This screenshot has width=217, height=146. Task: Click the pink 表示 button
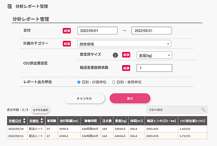click(x=130, y=98)
